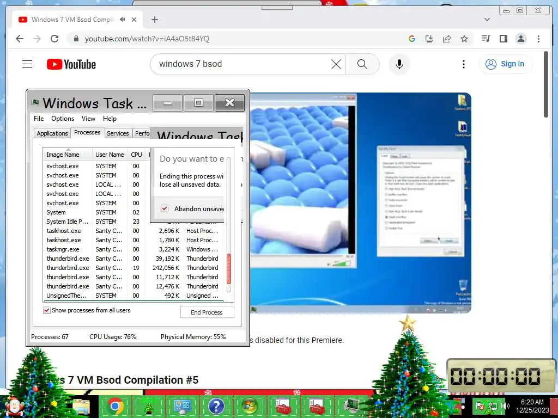Open site info padlock icon
The width and height of the screenshot is (558, 418).
(76, 39)
